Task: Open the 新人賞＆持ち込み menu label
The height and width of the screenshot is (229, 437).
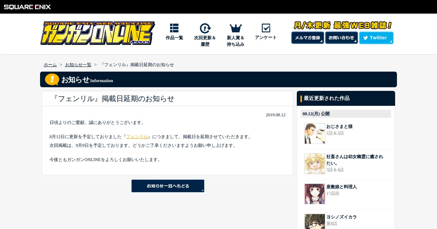Action: (236, 41)
